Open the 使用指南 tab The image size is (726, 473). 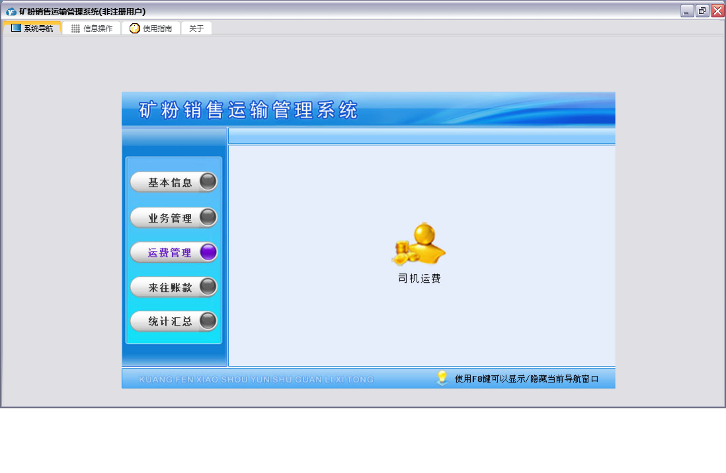click(151, 28)
